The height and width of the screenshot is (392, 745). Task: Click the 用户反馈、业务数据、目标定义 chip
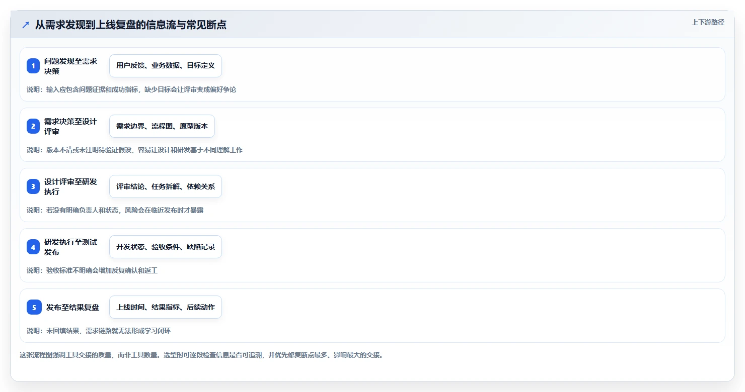coord(166,66)
